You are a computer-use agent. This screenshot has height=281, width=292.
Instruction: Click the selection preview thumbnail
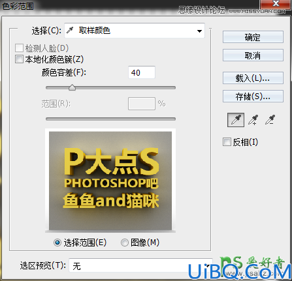click(x=110, y=181)
